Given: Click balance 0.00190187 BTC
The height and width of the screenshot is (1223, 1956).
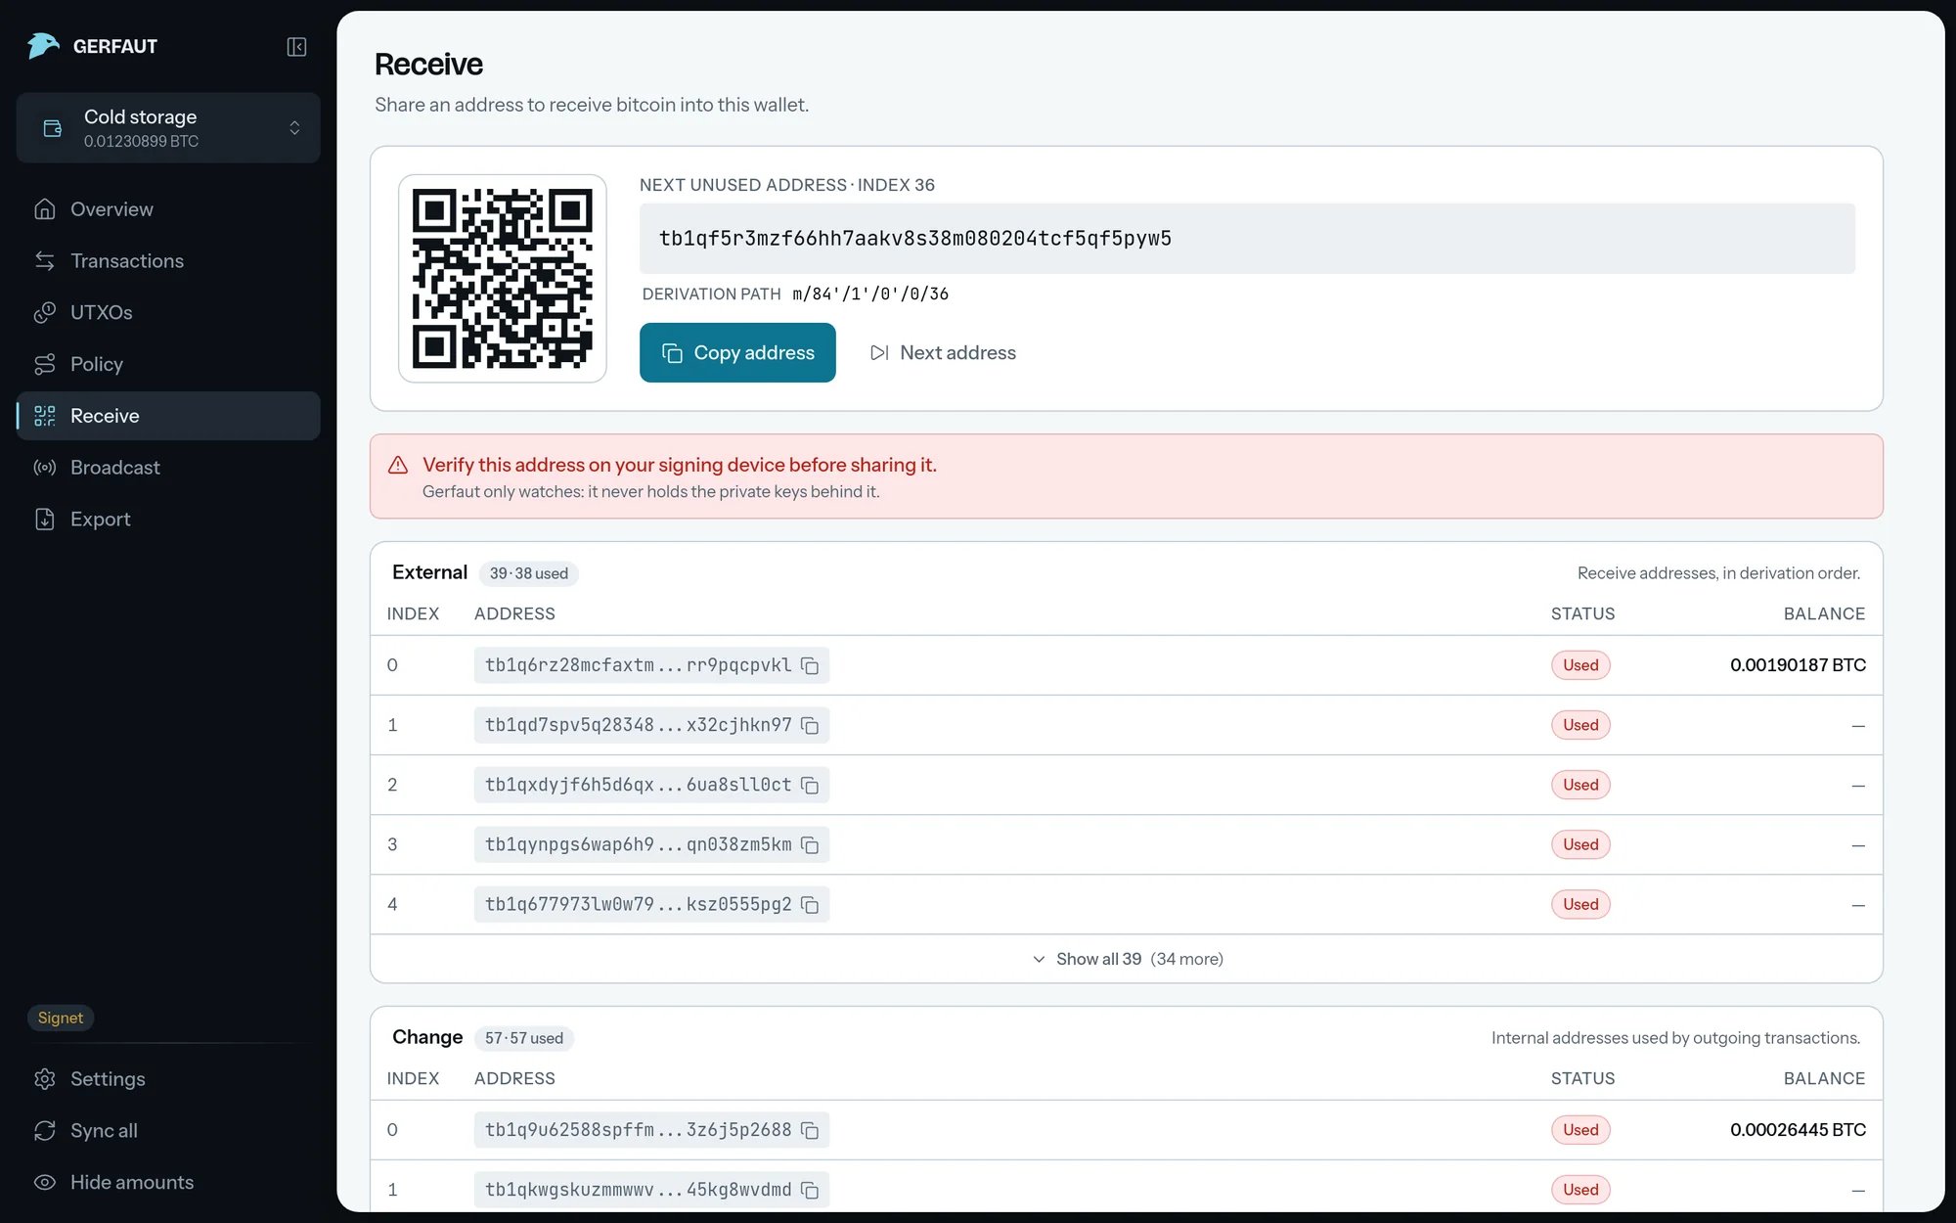Looking at the screenshot, I should click(x=1798, y=665).
